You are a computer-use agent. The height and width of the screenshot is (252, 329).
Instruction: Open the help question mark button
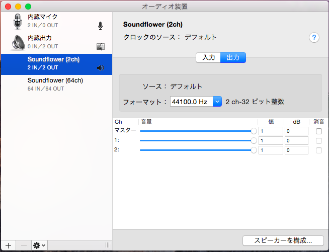coord(314,38)
